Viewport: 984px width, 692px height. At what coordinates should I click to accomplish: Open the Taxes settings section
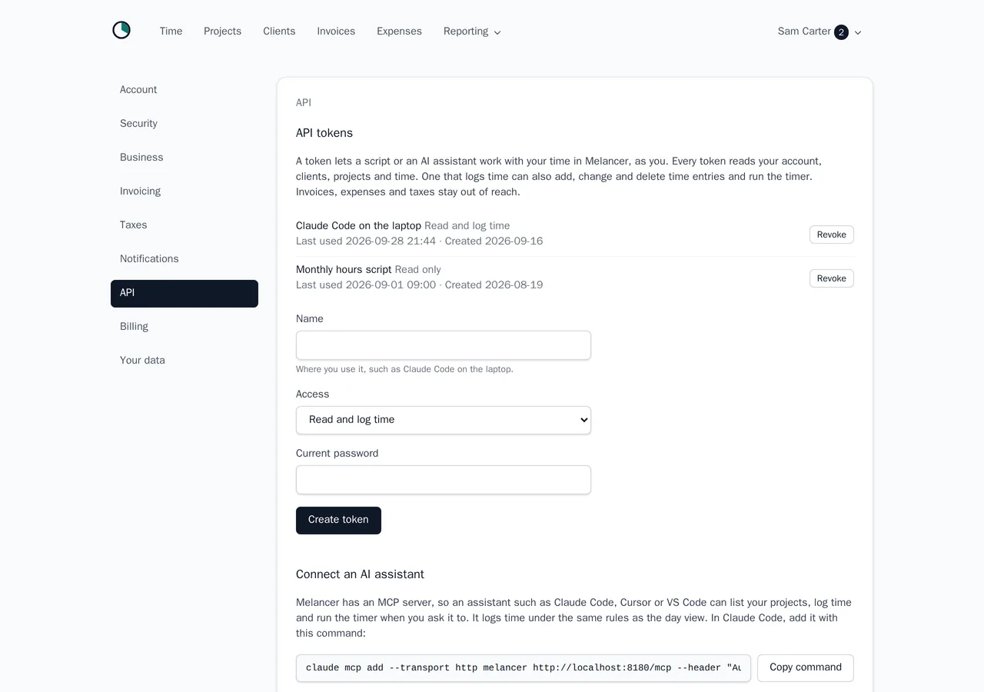click(x=184, y=225)
